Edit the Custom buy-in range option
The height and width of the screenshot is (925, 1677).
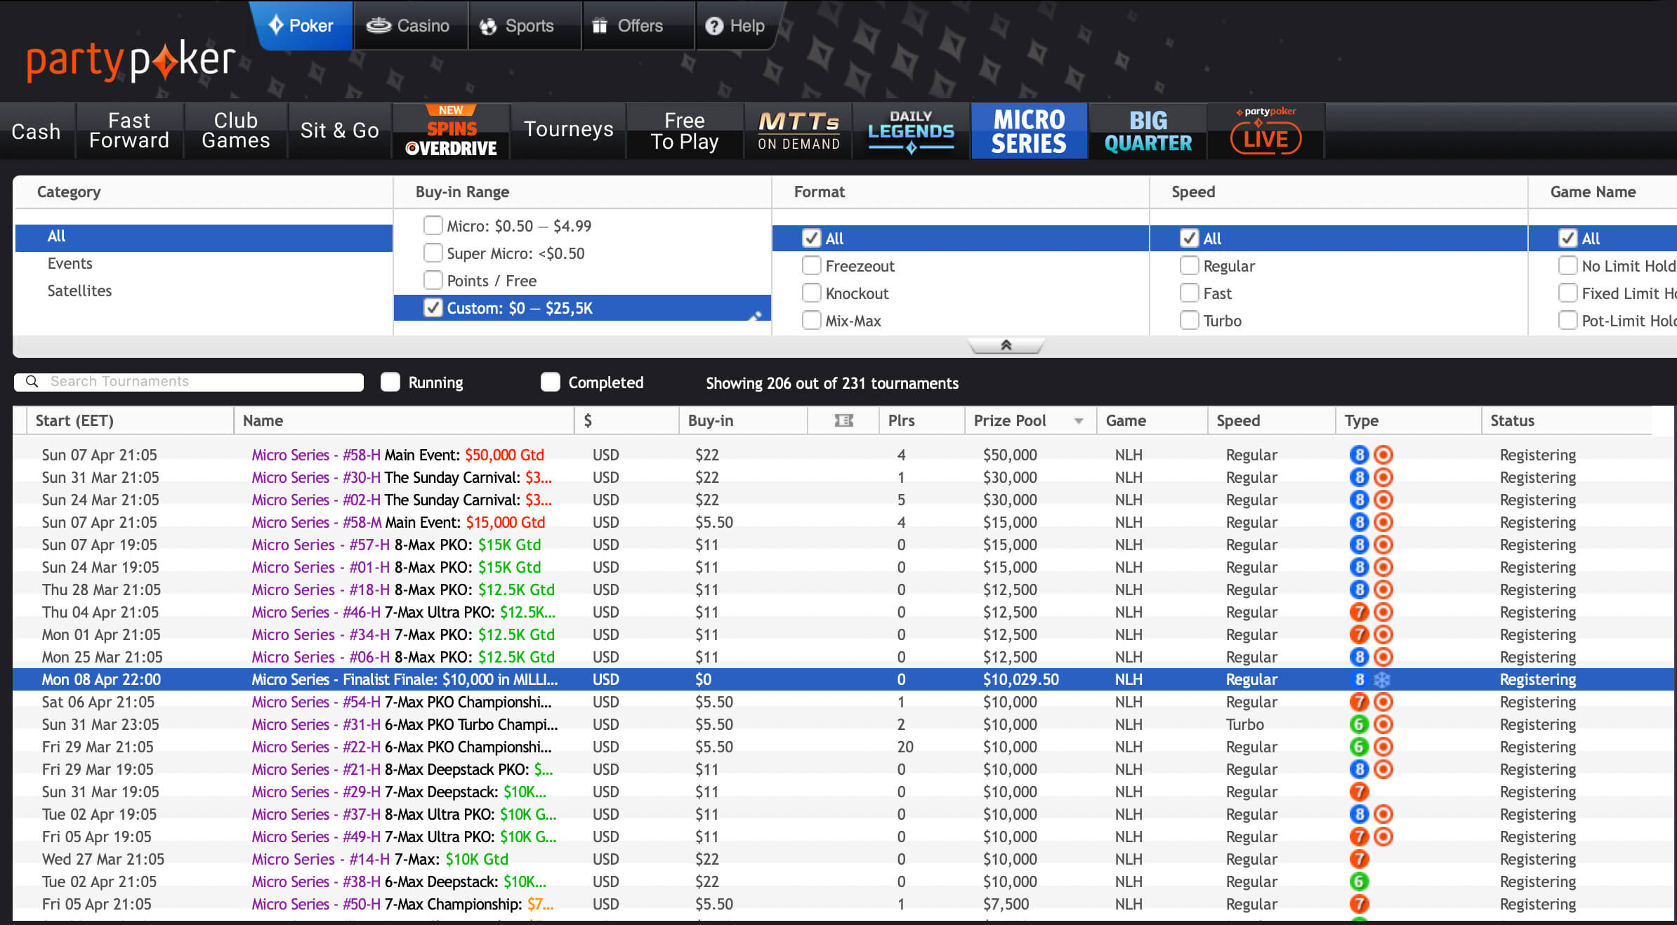756,316
